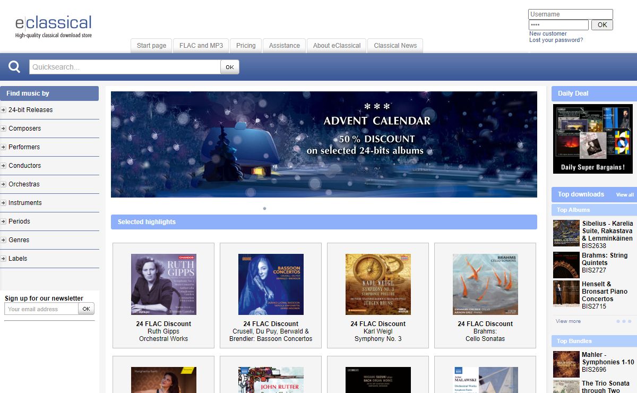Open Ruth Gipps album cover
Screen dimensions: 637x393
(x=163, y=284)
